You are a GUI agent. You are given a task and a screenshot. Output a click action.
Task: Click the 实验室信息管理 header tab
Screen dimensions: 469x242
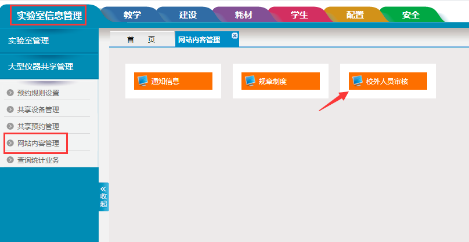pyautogui.click(x=49, y=16)
